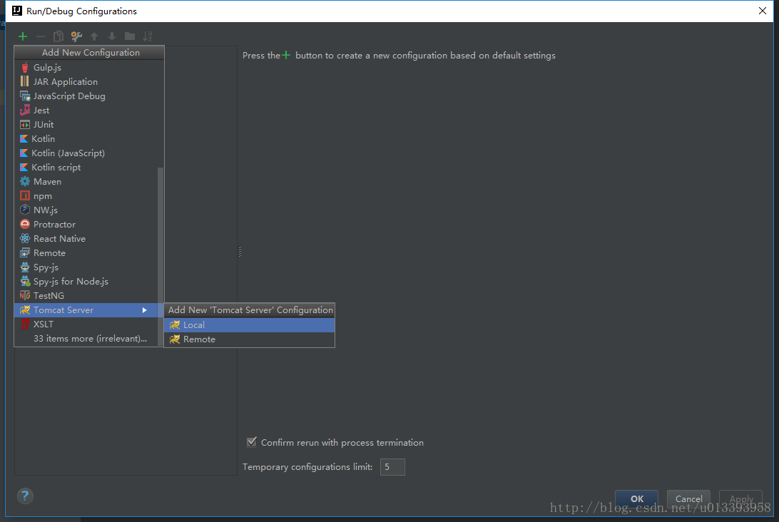Click the Copy Configuration icon
The width and height of the screenshot is (779, 522).
[58, 36]
